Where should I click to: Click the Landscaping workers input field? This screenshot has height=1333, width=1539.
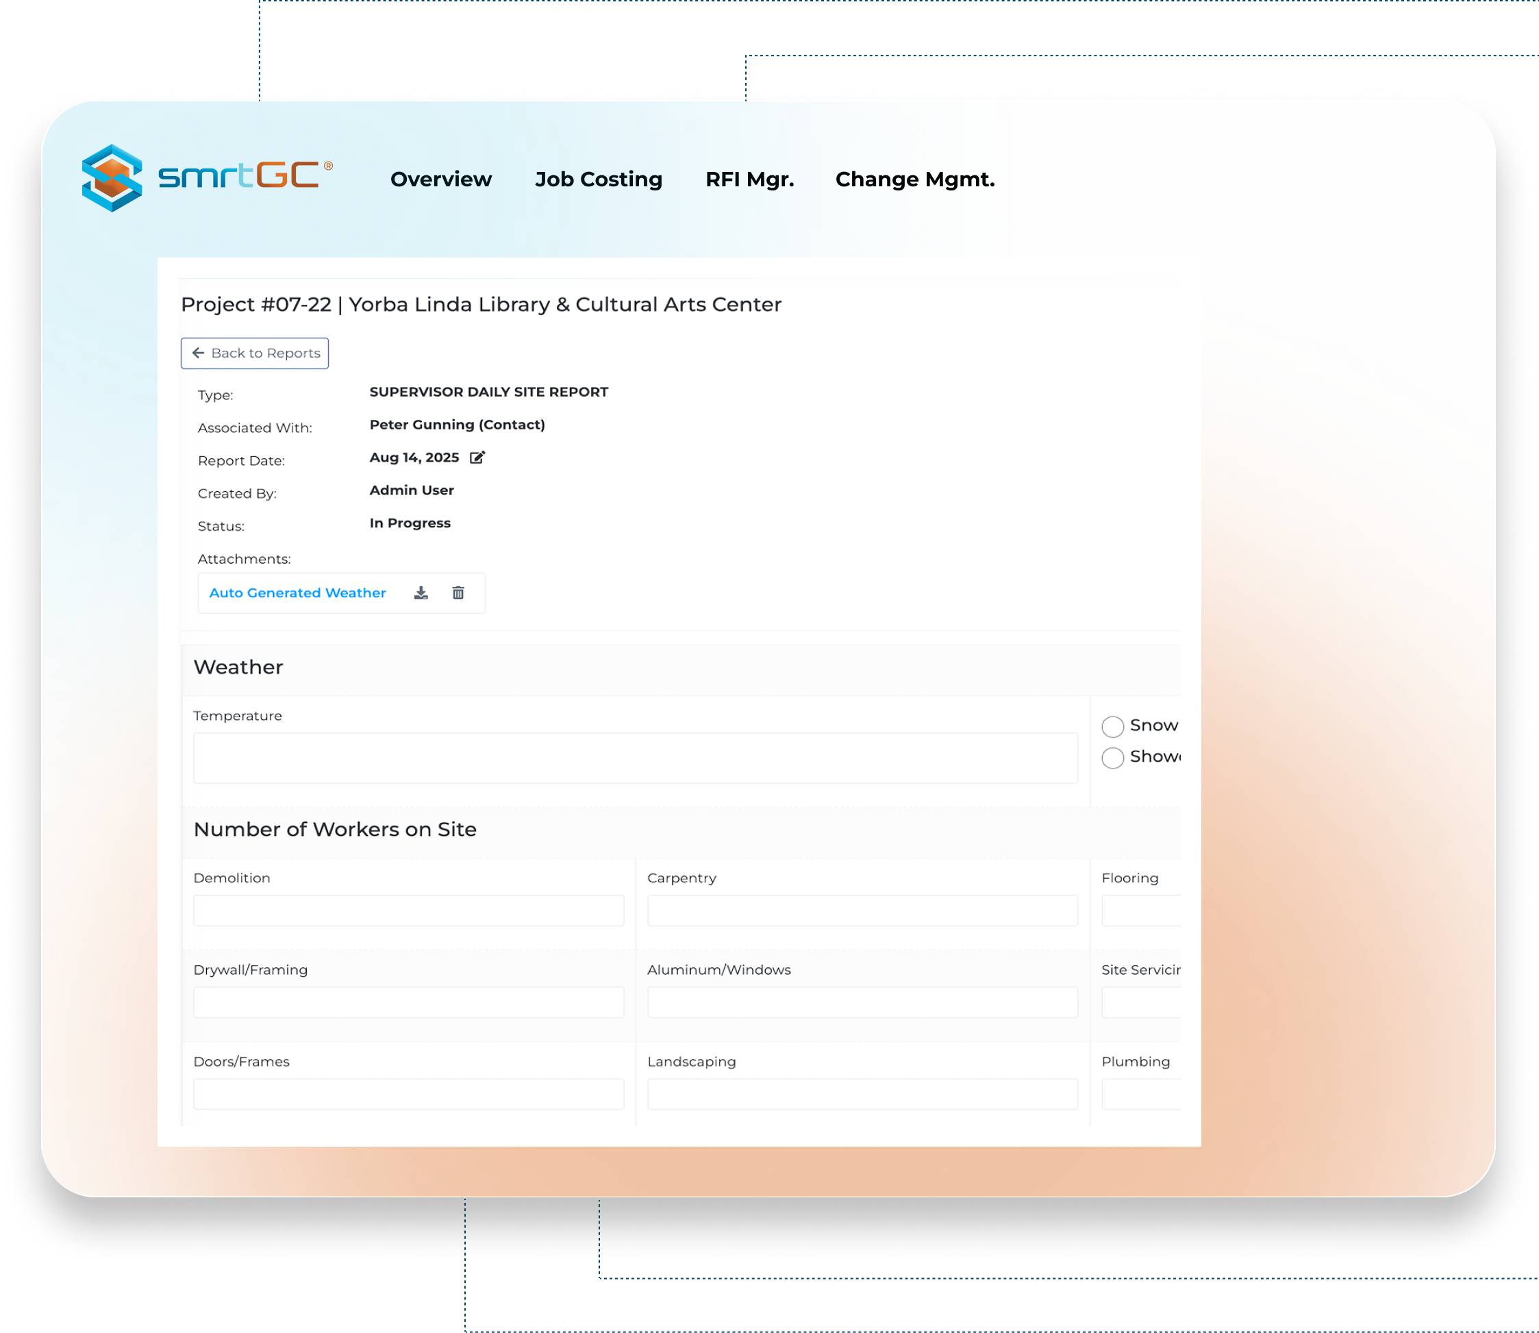(862, 1093)
